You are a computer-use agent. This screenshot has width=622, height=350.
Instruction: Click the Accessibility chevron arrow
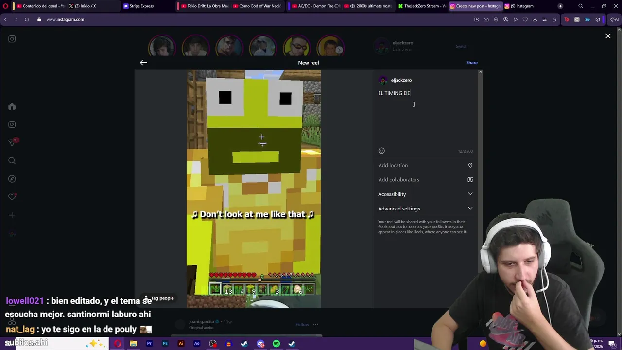pyautogui.click(x=470, y=194)
